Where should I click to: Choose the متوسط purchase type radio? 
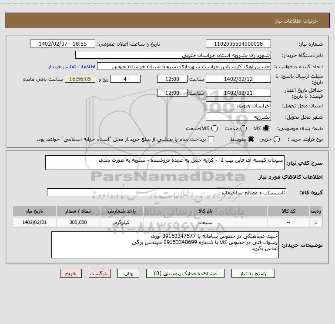pos(251,139)
